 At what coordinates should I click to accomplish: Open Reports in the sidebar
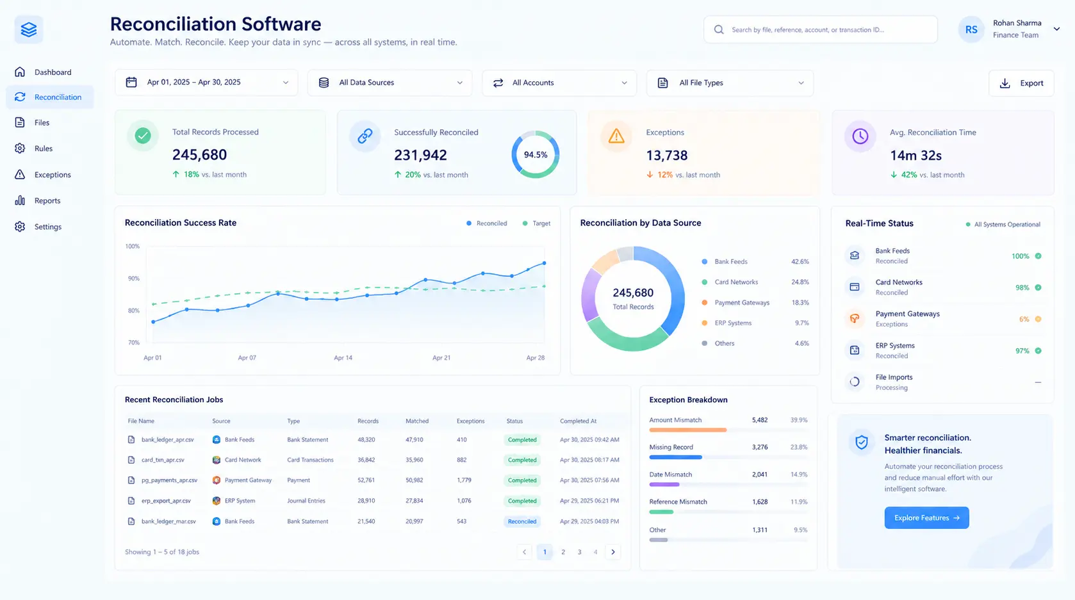tap(50, 200)
